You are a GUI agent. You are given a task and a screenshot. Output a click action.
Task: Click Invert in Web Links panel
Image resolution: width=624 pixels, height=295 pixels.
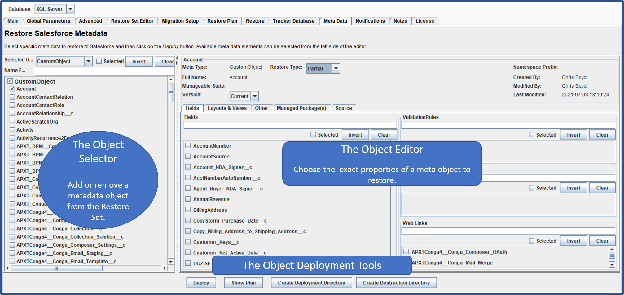click(573, 241)
